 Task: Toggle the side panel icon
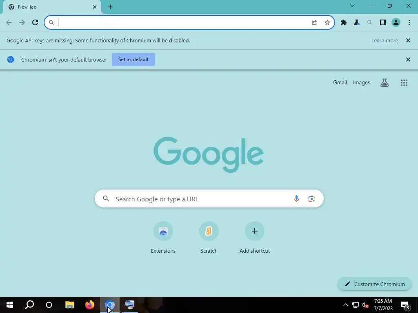383,23
